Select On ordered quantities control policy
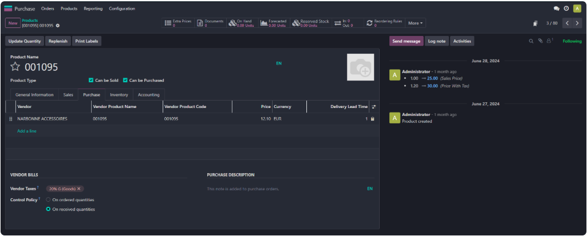 click(x=48, y=200)
